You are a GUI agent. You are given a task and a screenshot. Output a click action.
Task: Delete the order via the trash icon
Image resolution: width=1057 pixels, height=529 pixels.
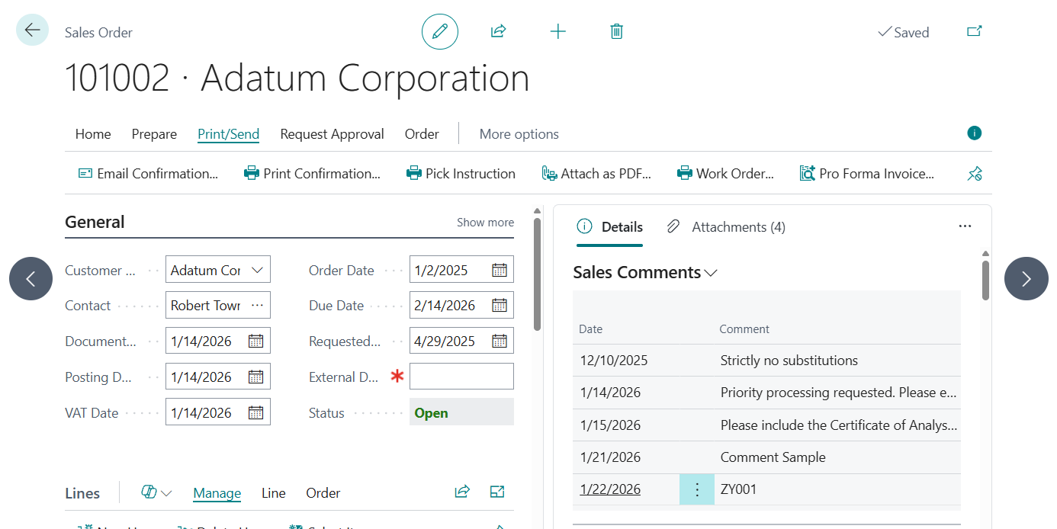pyautogui.click(x=616, y=31)
